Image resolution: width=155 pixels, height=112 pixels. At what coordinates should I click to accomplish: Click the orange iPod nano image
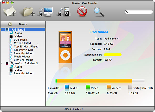click(x=65, y=47)
